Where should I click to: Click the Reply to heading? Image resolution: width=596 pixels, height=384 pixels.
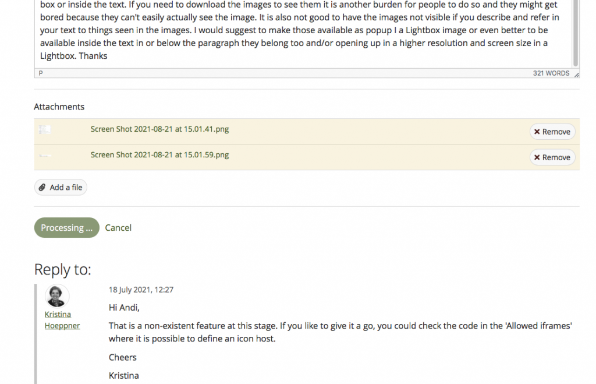coord(63,269)
